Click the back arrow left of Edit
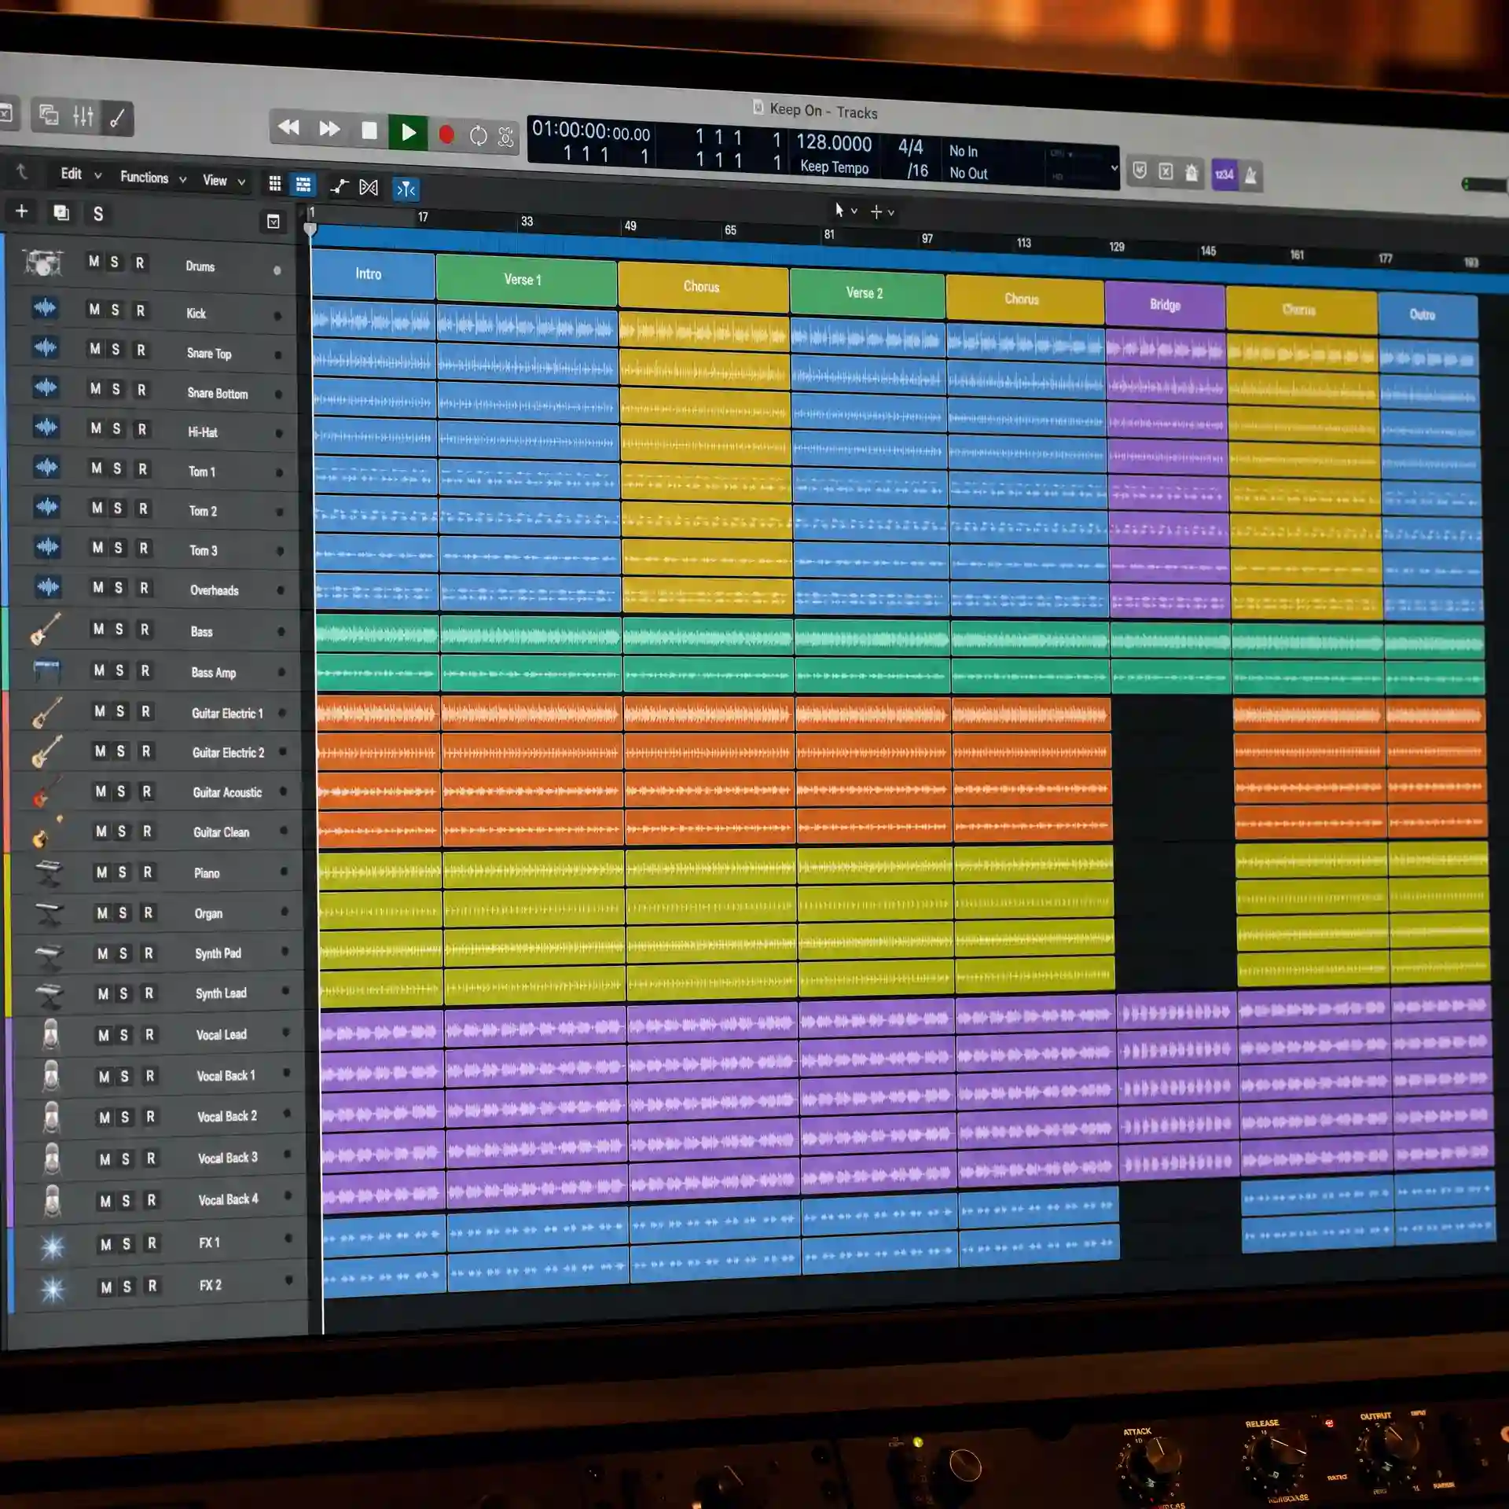 (x=22, y=171)
